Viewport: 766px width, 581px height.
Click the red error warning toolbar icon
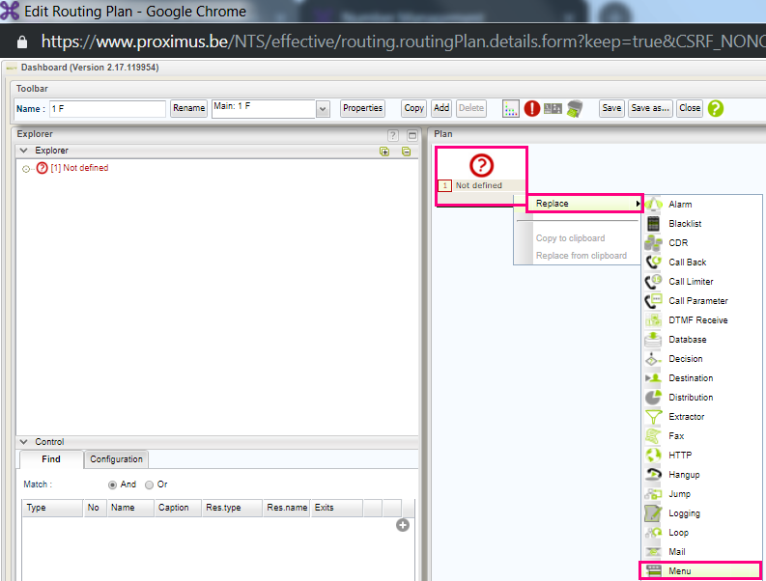[x=532, y=109]
